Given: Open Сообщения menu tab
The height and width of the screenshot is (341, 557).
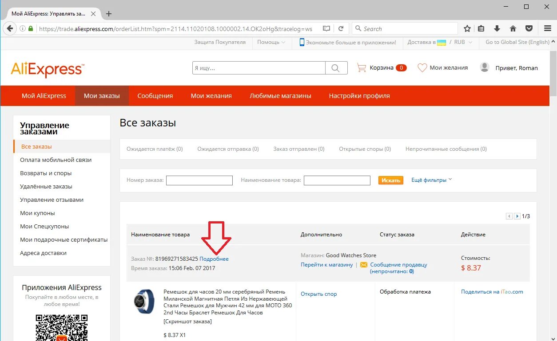Looking at the screenshot, I should click(155, 96).
